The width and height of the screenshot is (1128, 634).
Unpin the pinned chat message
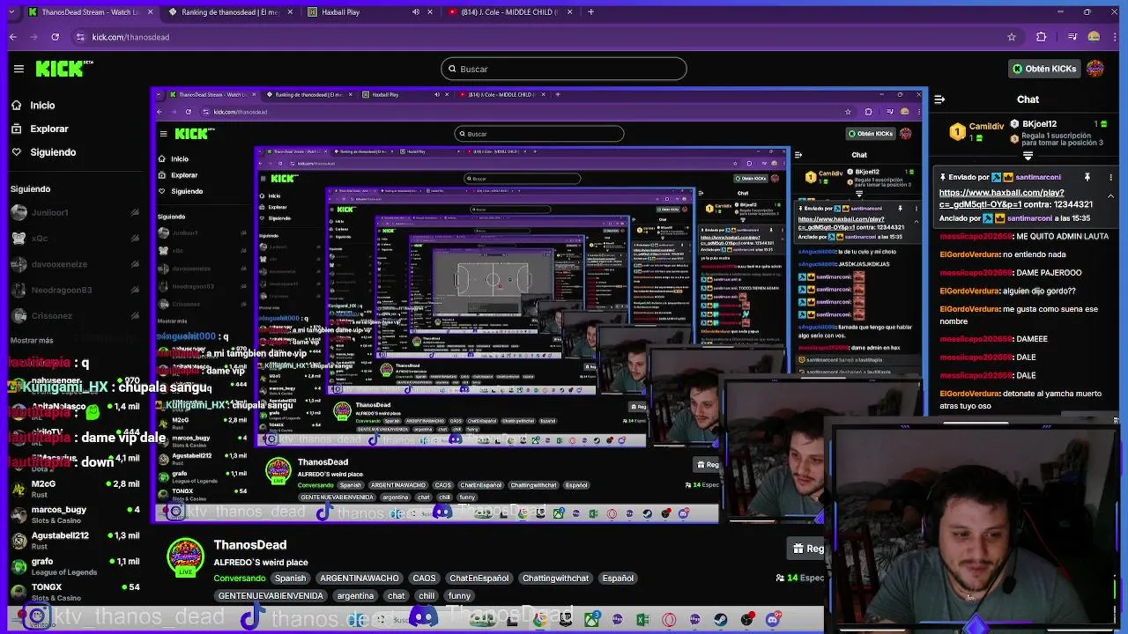(x=1087, y=177)
